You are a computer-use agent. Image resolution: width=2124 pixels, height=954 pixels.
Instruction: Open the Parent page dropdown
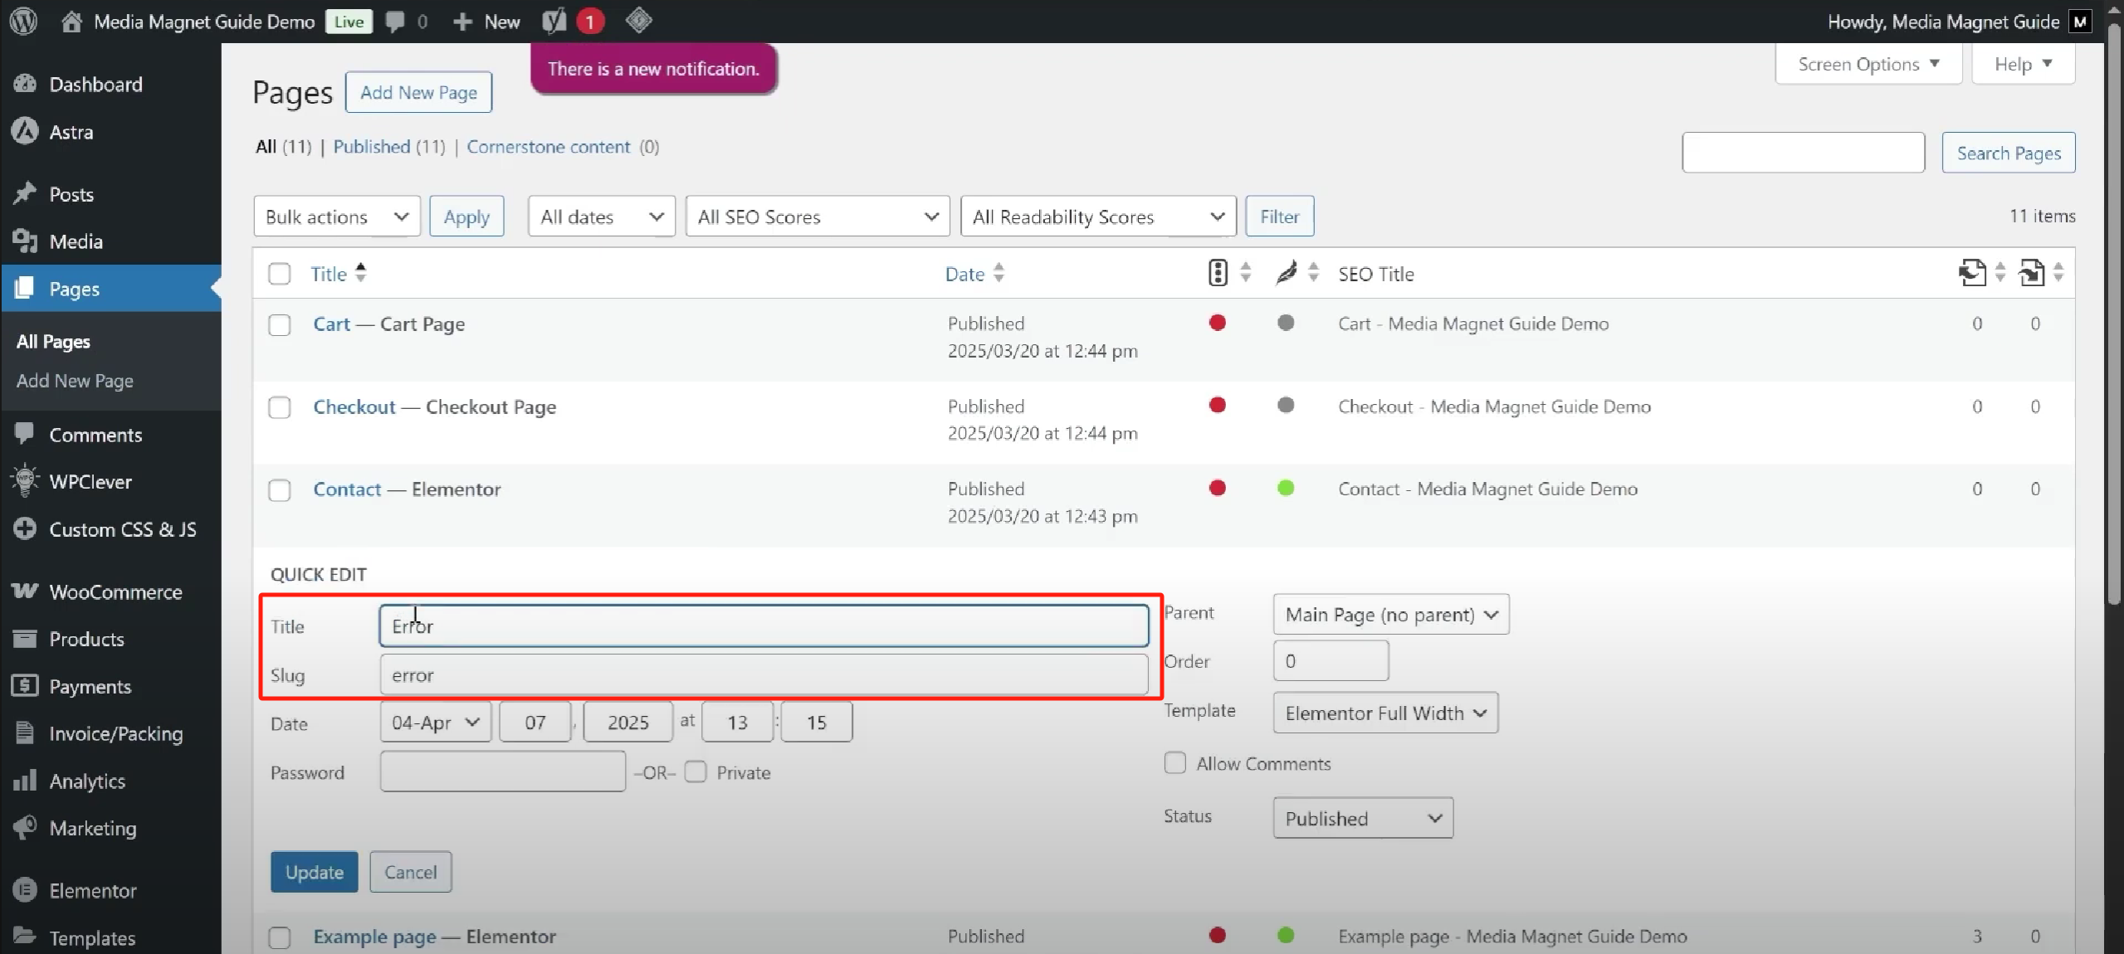1389,614
